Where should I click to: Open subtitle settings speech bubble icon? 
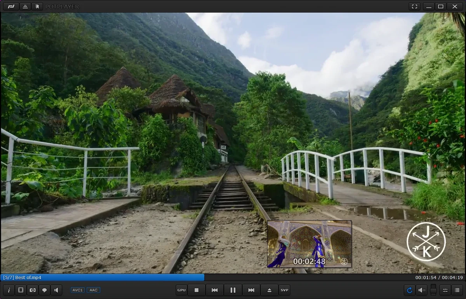tap(44, 290)
